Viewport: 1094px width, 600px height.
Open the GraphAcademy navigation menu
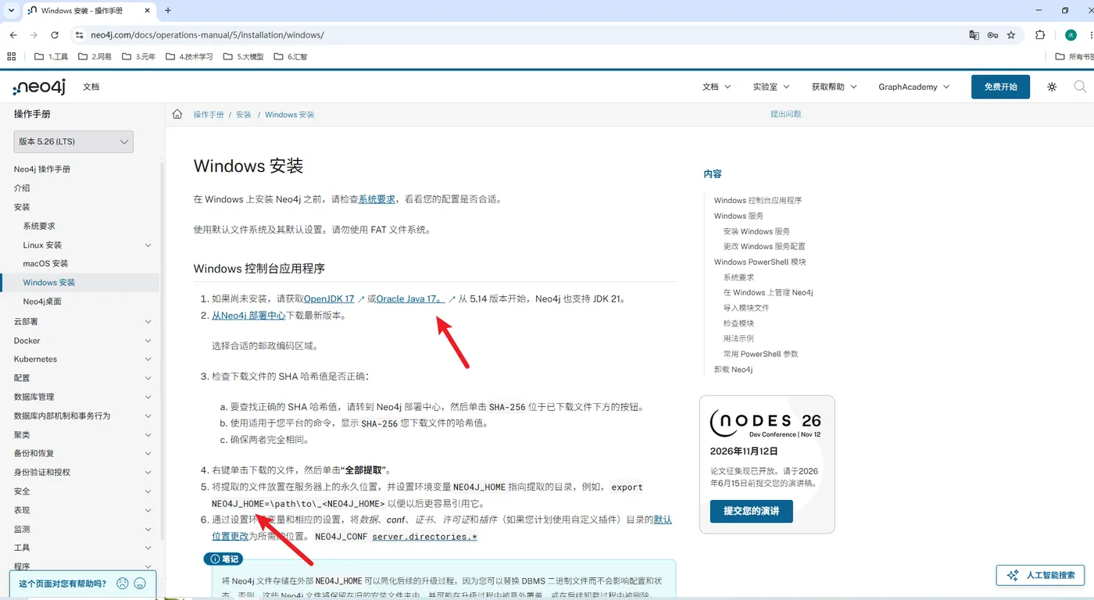point(914,87)
